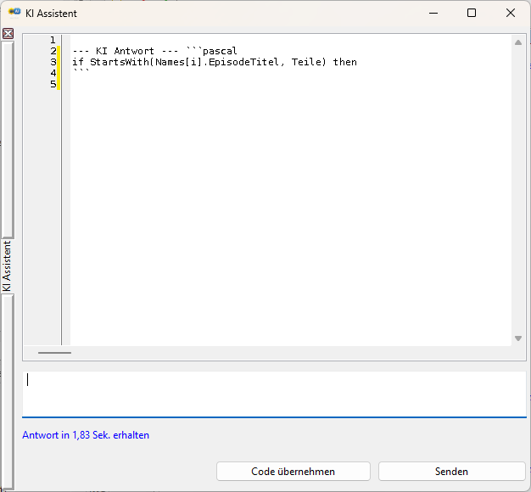Close the docked panel with the red X icon
The image size is (531, 492).
(8, 34)
